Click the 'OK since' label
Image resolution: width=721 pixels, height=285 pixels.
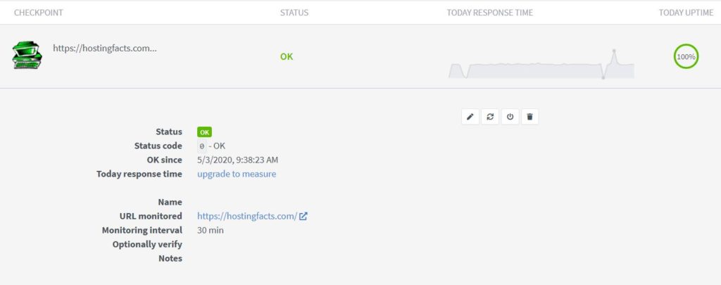165,160
